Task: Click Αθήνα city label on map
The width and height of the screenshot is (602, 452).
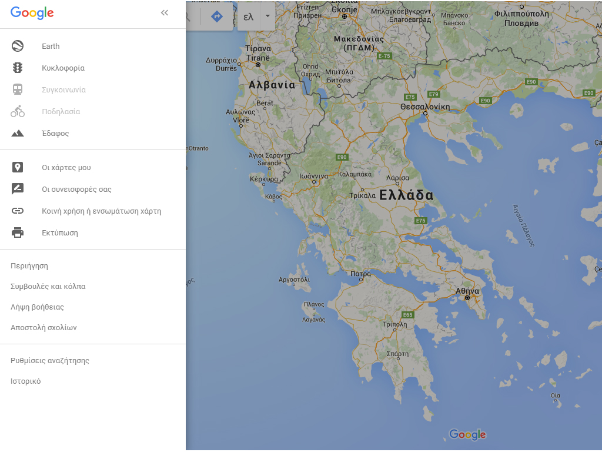Action: click(x=467, y=291)
